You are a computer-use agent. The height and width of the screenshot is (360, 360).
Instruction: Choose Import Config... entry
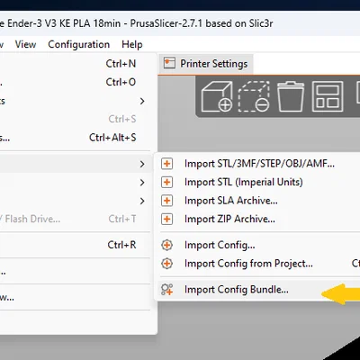[220, 245]
